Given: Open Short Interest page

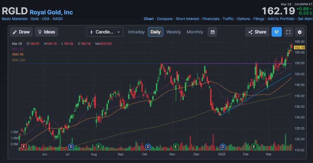Looking at the screenshot, I should point(187,19).
